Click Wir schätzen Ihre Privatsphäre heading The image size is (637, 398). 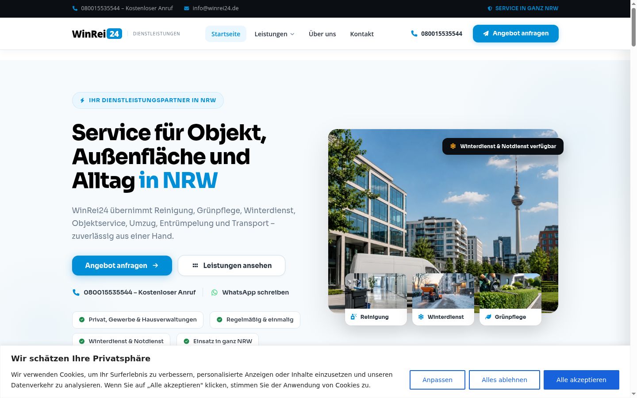[81, 359]
